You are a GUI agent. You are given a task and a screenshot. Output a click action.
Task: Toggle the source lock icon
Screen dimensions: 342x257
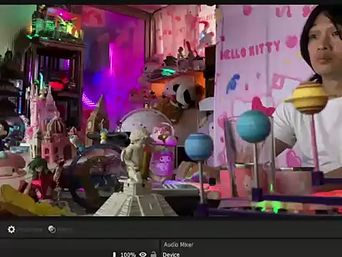154,254
